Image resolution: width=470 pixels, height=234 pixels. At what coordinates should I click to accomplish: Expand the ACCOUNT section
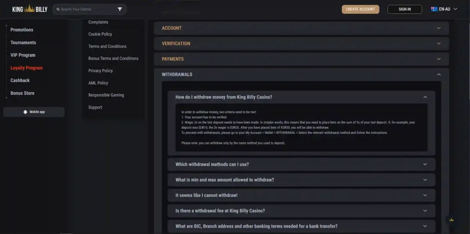coord(301,28)
